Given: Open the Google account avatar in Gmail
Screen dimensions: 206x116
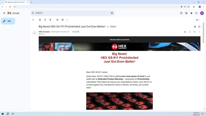Looking at the screenshot, I should [x=202, y=13].
